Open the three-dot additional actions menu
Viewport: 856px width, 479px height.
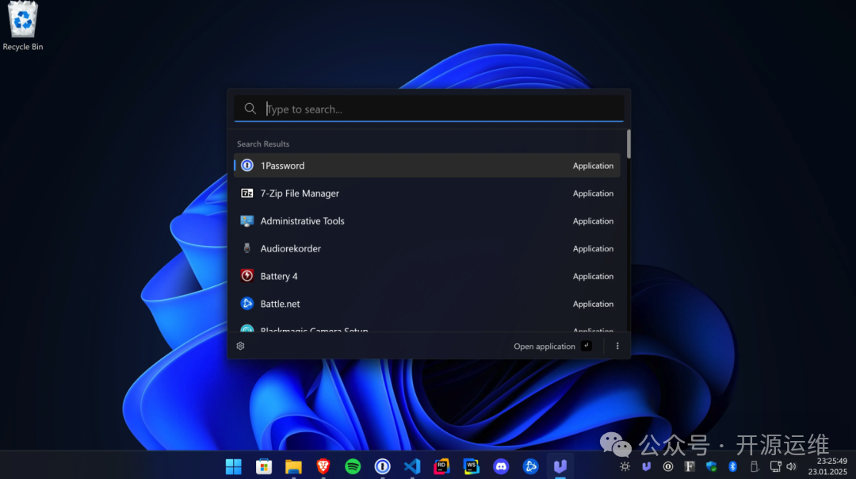click(617, 346)
